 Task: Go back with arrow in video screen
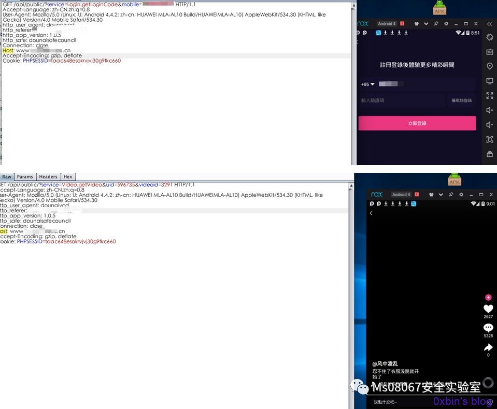point(371,213)
